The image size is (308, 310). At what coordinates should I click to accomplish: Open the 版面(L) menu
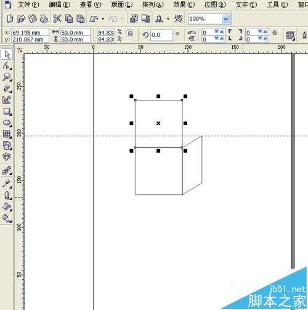pos(122,4)
